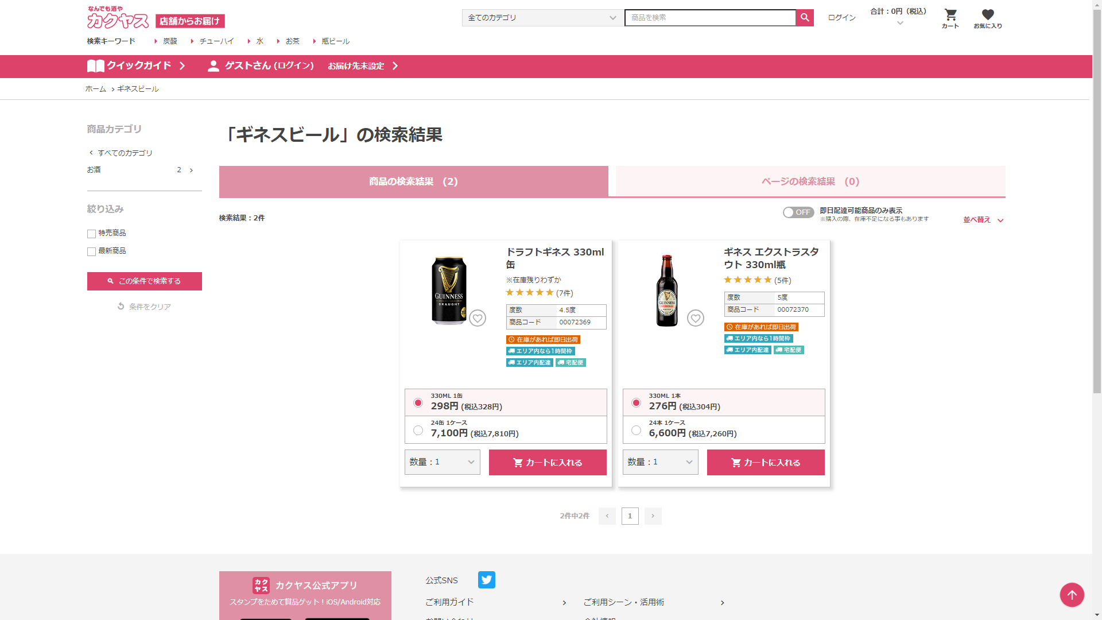Click the scroll-to-top arrow button
This screenshot has height=620, width=1102.
point(1072,595)
